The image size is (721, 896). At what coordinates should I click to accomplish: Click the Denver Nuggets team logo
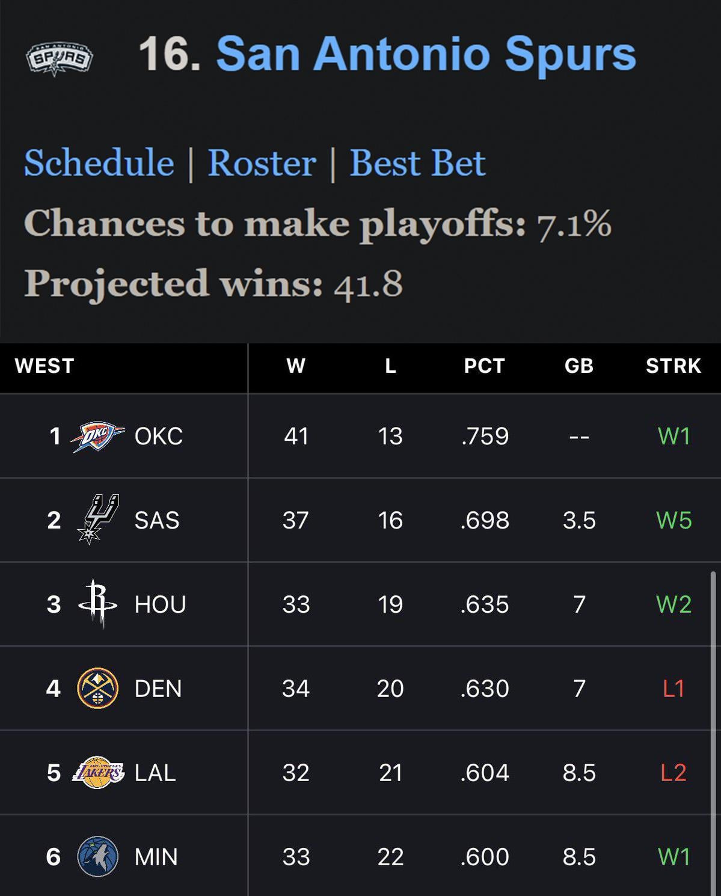[x=98, y=688]
